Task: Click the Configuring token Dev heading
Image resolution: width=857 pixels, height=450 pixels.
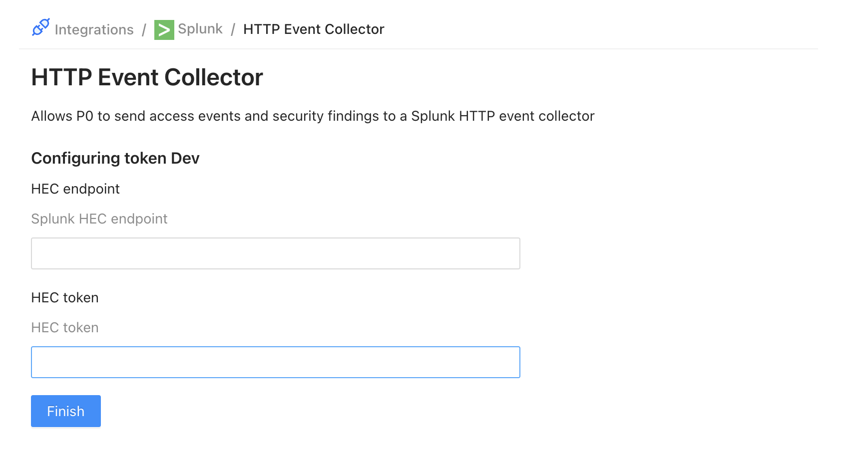Action: [115, 158]
